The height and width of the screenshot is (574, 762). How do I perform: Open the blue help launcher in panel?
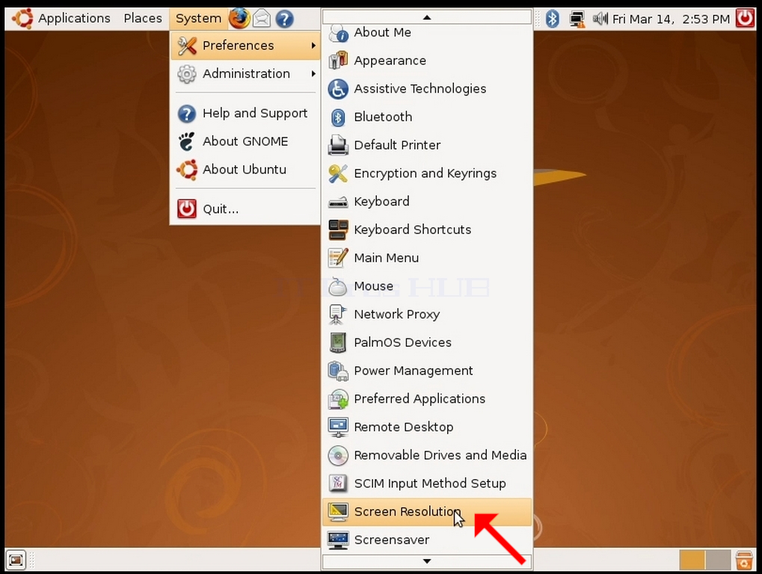(284, 19)
